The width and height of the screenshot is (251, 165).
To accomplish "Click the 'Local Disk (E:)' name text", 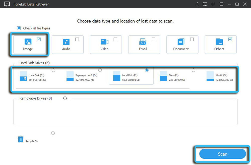I will tap(130, 75).
